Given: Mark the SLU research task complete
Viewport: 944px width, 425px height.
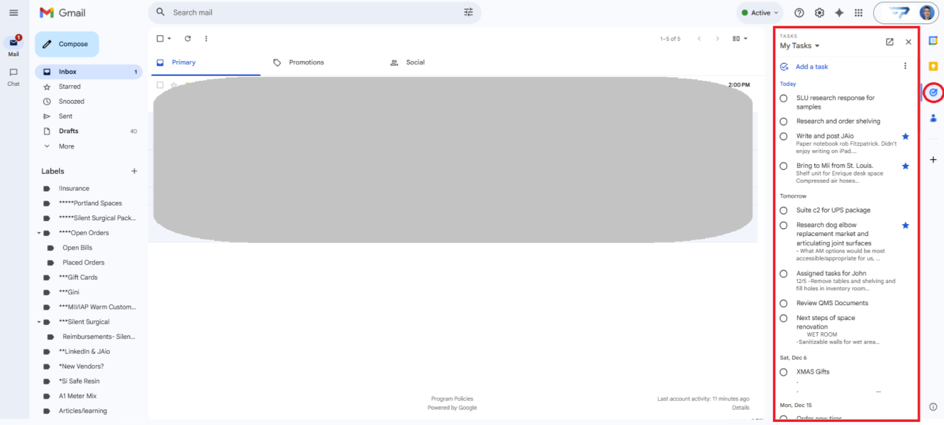Looking at the screenshot, I should (x=783, y=98).
